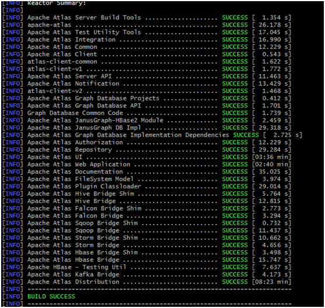The width and height of the screenshot is (325, 308).
Task: Click the Apache Atlas Documentation line
Action: click(147, 172)
